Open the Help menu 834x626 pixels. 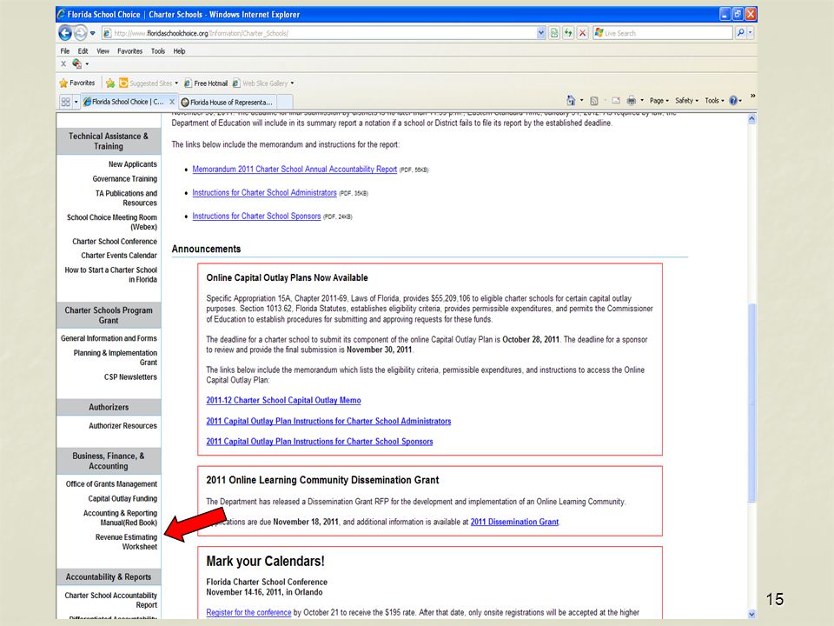coord(179,51)
